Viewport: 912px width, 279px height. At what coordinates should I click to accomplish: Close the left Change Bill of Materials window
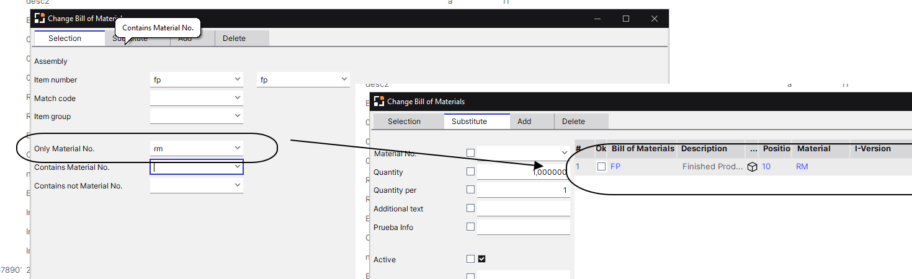[x=655, y=19]
